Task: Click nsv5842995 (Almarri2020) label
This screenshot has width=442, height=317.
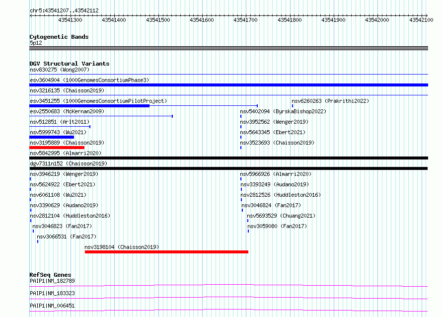Action: pos(66,153)
